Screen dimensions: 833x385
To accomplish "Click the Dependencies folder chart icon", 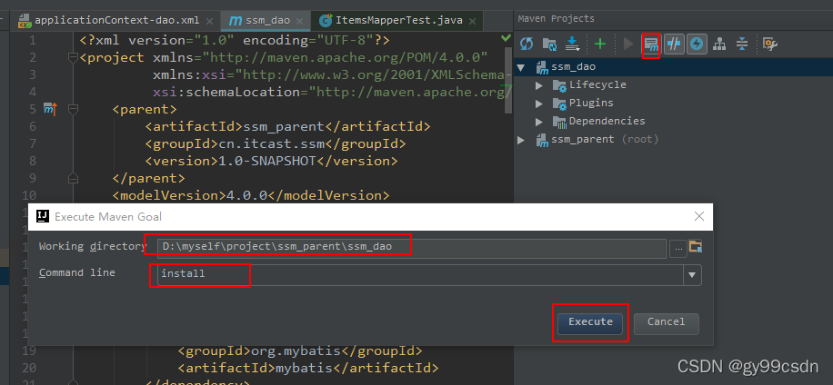I will 559,122.
